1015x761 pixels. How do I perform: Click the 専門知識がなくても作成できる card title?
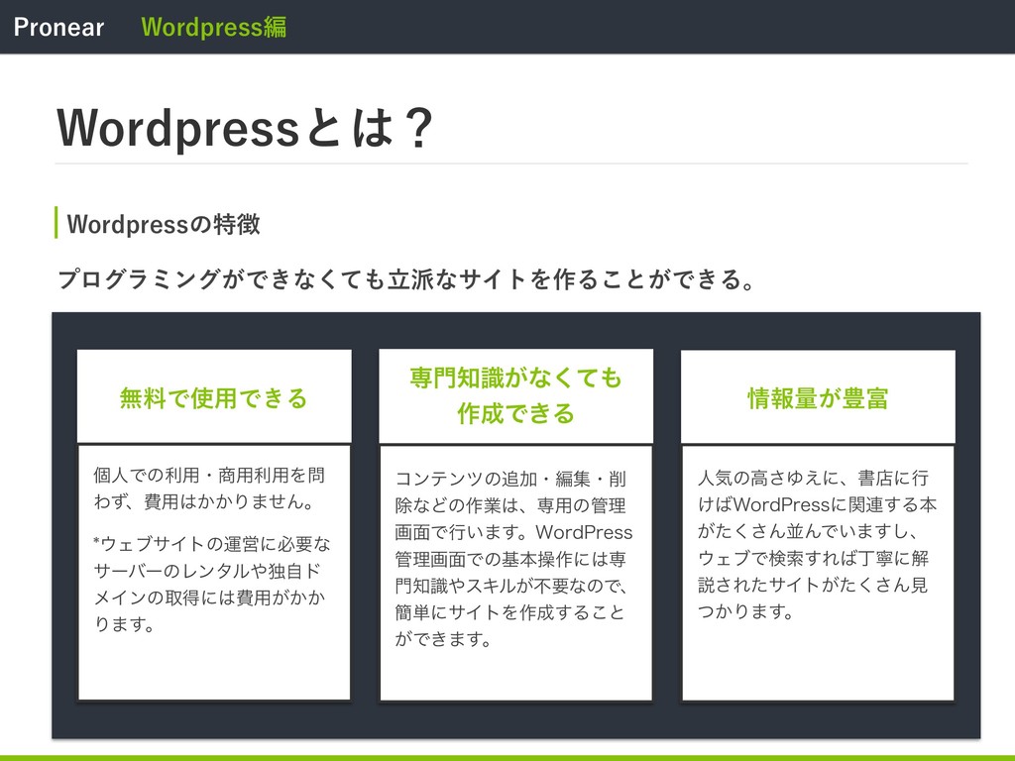pyautogui.click(x=515, y=395)
